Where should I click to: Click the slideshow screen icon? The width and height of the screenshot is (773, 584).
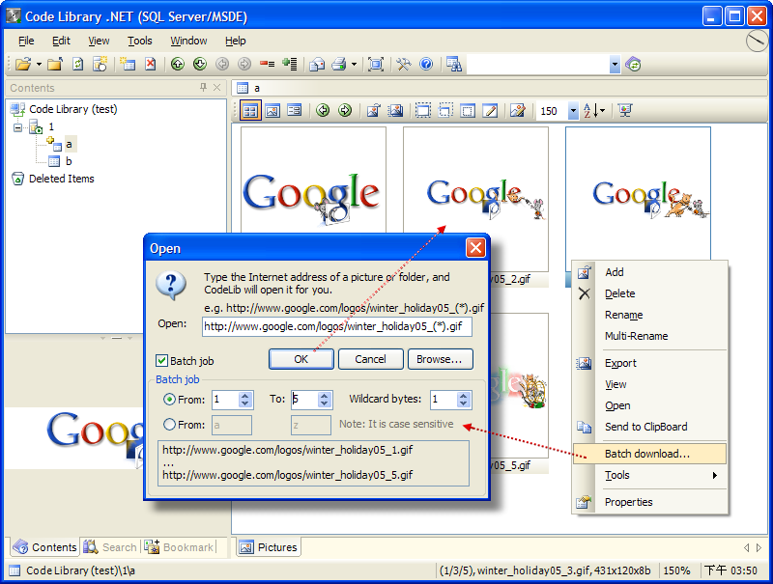[x=625, y=110]
